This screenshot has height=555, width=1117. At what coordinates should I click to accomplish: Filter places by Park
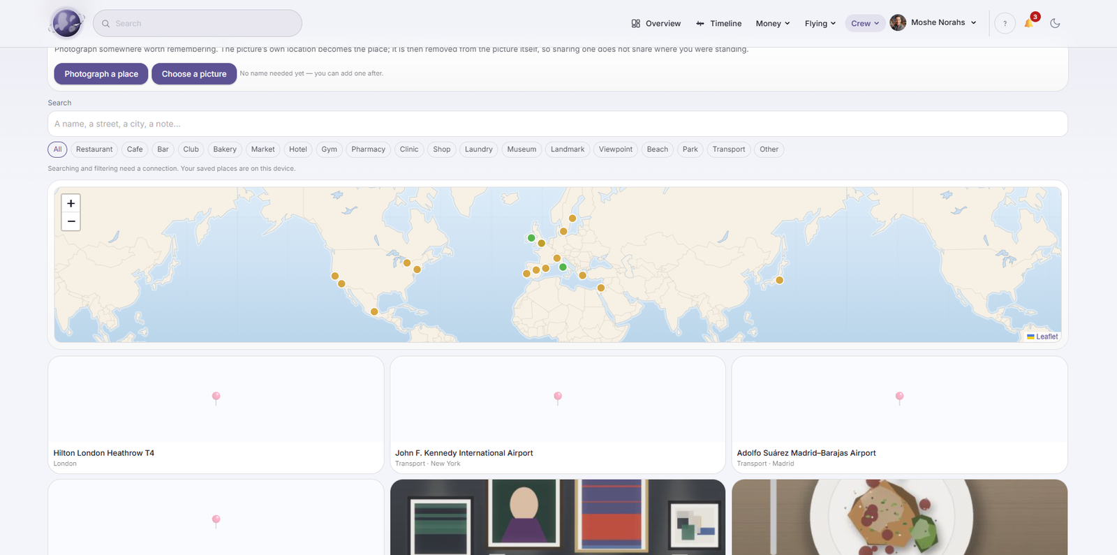[x=690, y=149]
